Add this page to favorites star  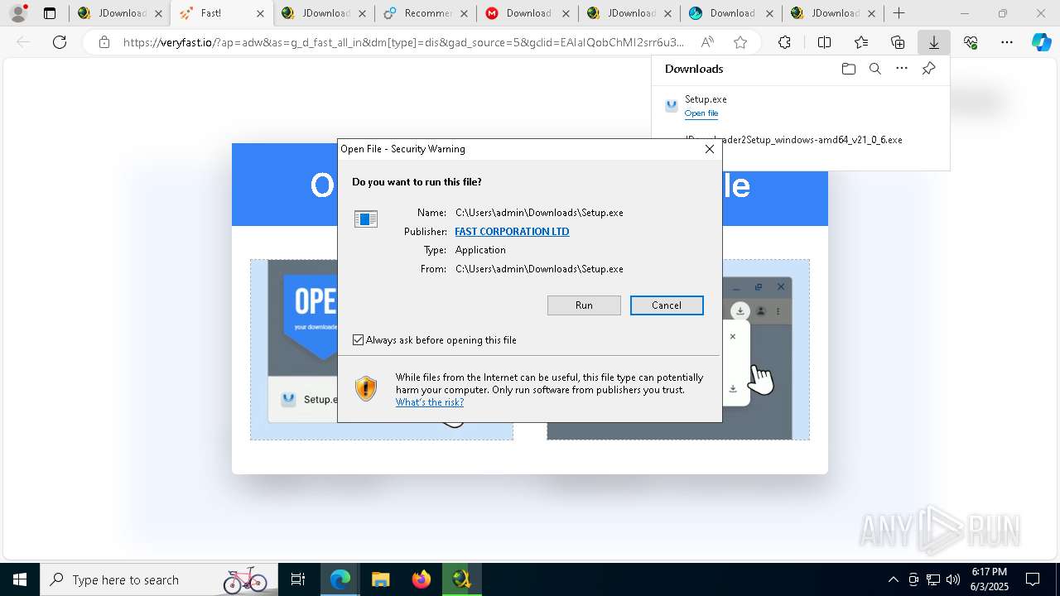[x=740, y=42]
